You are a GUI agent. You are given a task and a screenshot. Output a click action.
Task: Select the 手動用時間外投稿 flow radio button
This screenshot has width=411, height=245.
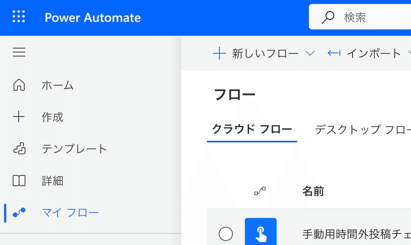pos(226,234)
